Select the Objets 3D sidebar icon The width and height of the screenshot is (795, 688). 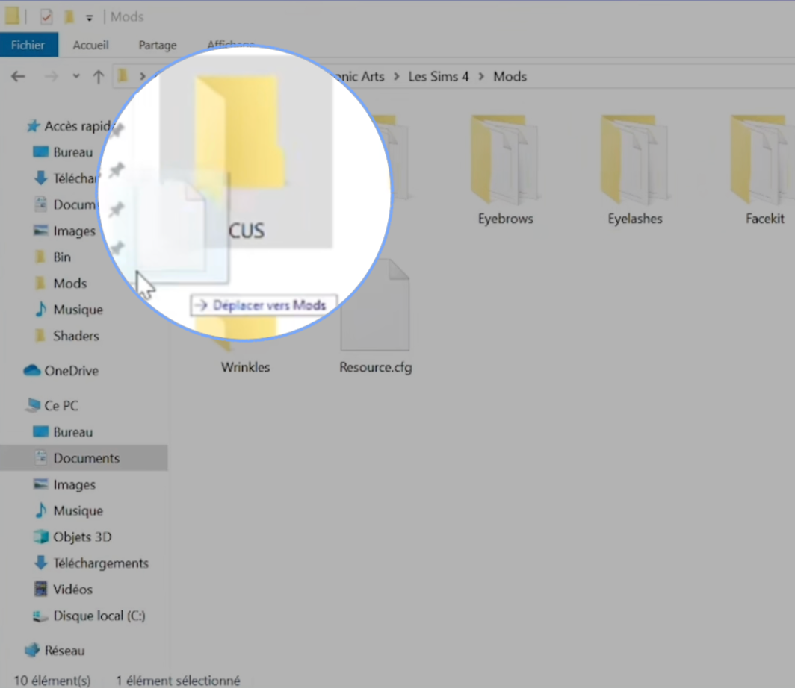[x=42, y=537]
